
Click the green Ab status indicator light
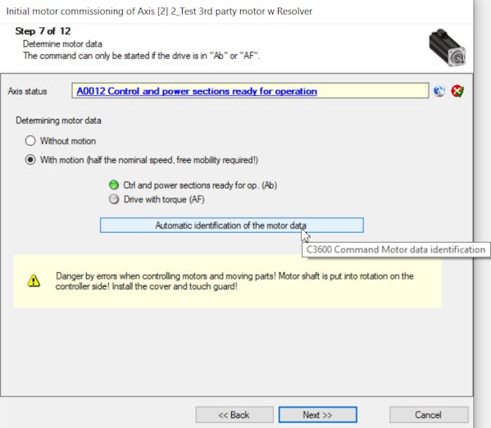114,185
